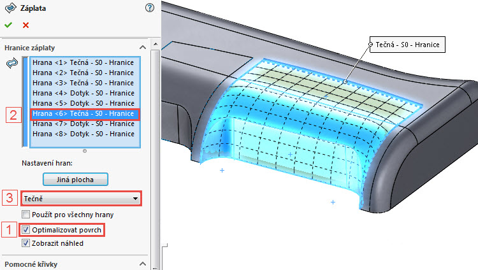This screenshot has width=478, height=270.
Task: Toggle Optimalizovat povrch checkbox
Action: coord(25,230)
